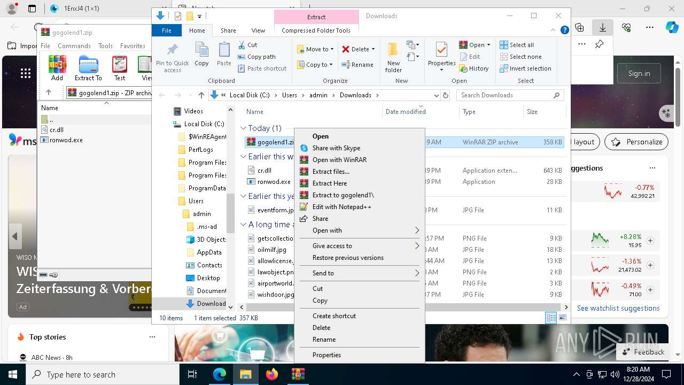
Task: Click Invert selection in the ribbon
Action: click(x=525, y=68)
